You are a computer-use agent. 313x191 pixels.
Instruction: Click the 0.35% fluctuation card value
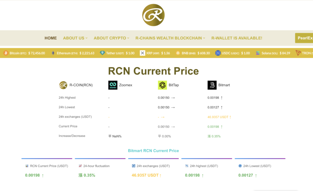pyautogui.click(x=89, y=175)
